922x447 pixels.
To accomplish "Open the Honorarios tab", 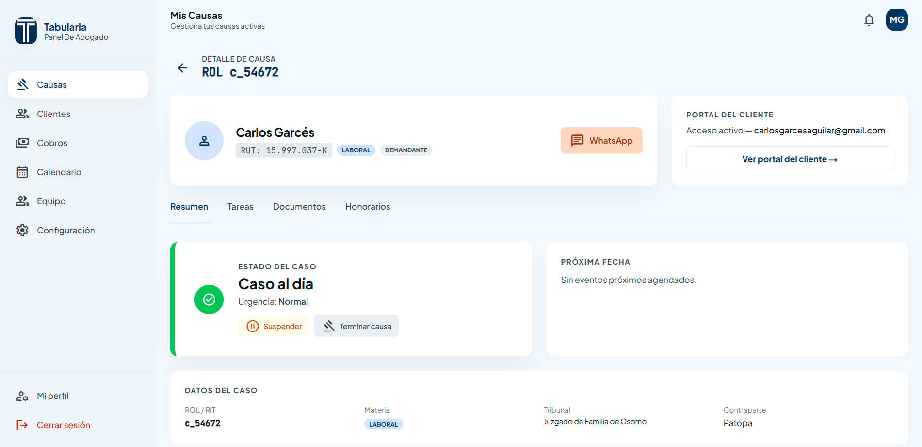I will coord(368,207).
